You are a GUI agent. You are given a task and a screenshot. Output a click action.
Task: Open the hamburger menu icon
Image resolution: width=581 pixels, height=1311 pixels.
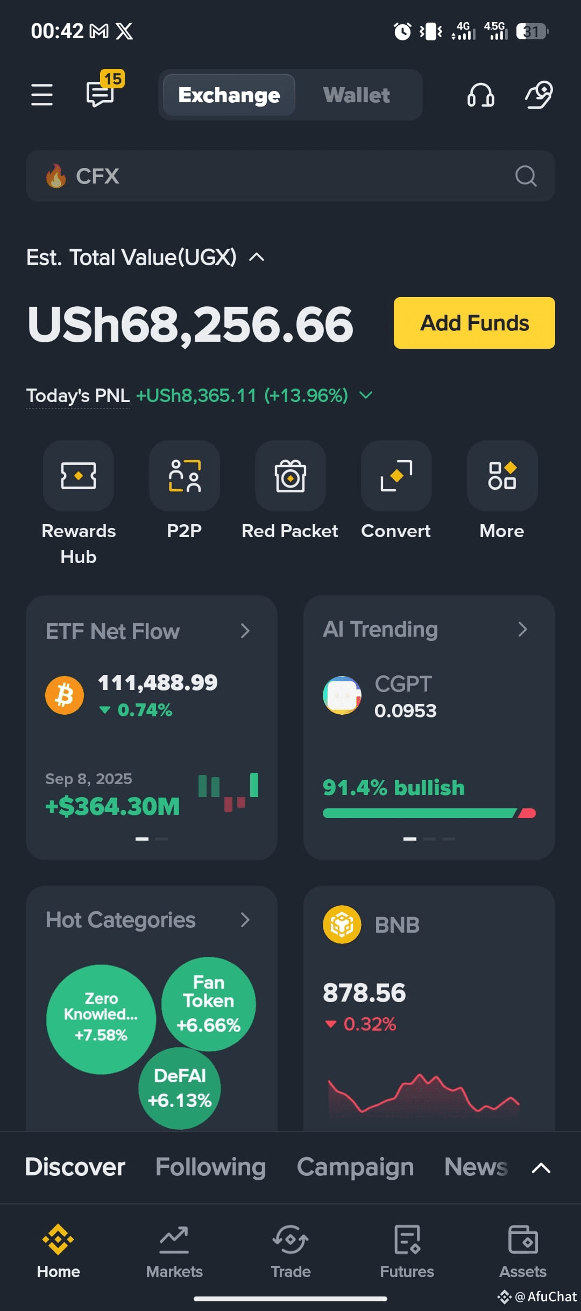click(42, 95)
